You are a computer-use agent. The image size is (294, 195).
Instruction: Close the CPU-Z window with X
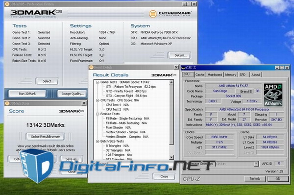(x=287, y=68)
